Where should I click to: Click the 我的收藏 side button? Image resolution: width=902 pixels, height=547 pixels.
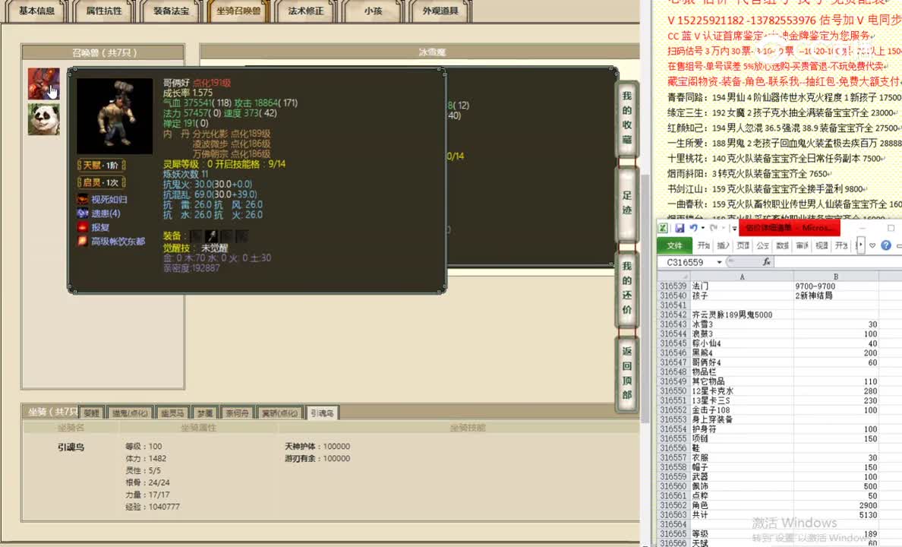pos(627,118)
